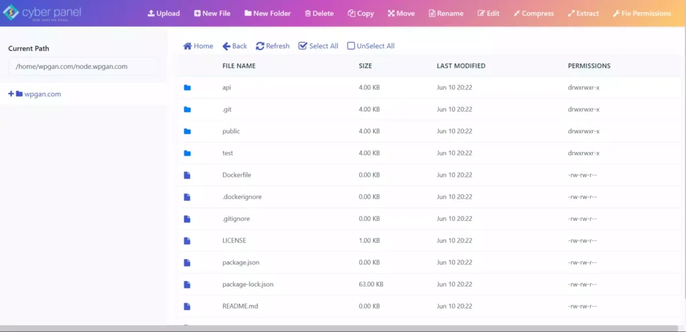Screen dimensions: 686x332
Task: Click the date of README.md row
Action: coord(455,306)
